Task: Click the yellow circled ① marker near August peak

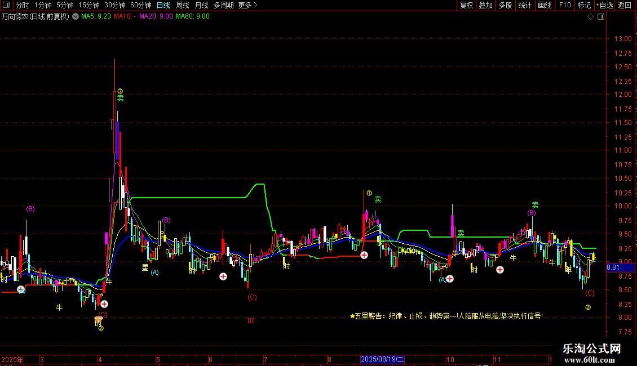Action: (369, 193)
